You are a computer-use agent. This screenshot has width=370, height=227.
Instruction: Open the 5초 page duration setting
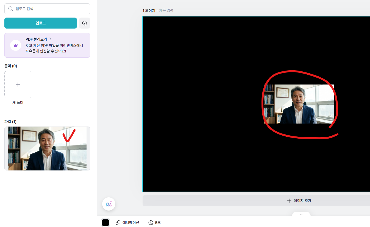155,223
